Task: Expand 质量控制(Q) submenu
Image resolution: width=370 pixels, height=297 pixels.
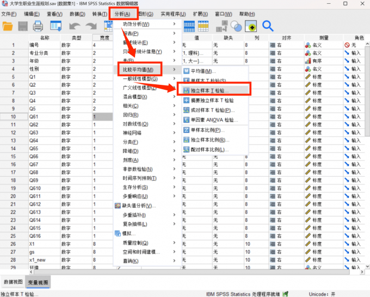Action: click(x=147, y=243)
